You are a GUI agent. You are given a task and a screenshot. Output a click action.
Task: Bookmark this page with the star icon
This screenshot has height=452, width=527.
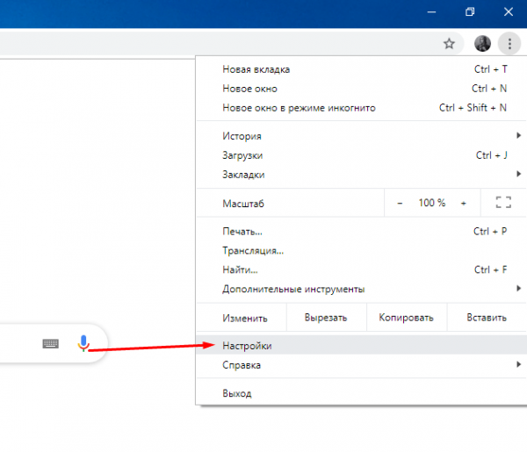point(449,44)
